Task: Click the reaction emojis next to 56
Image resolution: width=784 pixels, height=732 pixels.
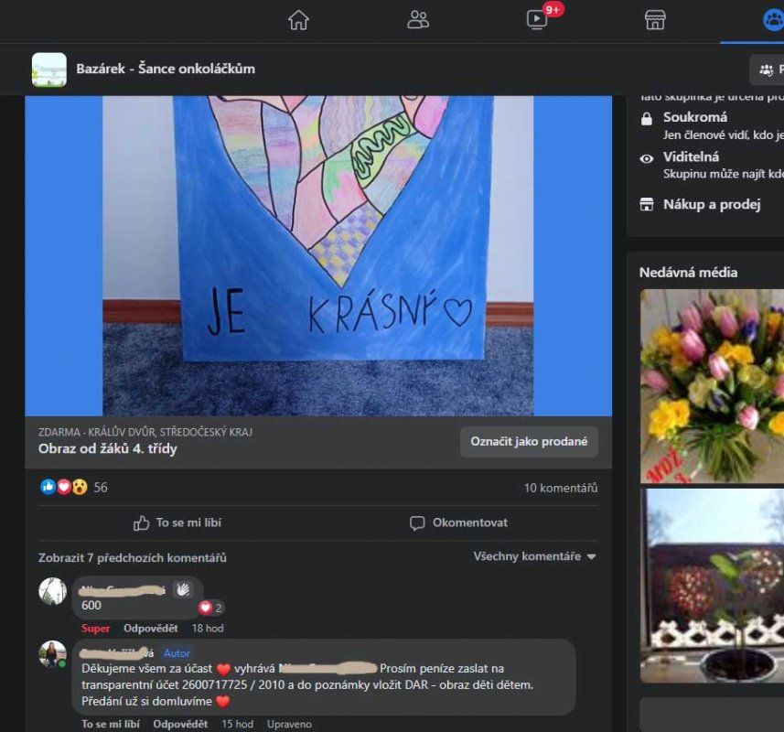Action: tap(64, 488)
